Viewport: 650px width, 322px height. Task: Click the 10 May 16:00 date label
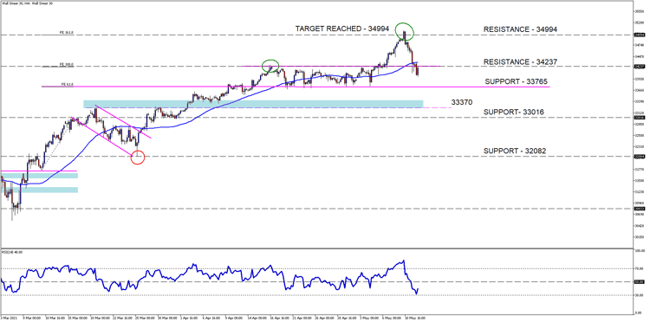414,318
